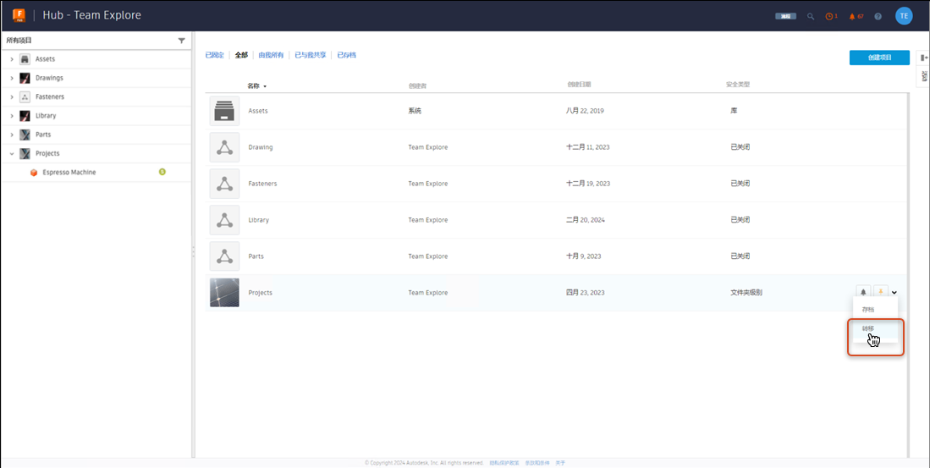Select the 八月 22, 2019 date cell
930x468 pixels.
[585, 111]
